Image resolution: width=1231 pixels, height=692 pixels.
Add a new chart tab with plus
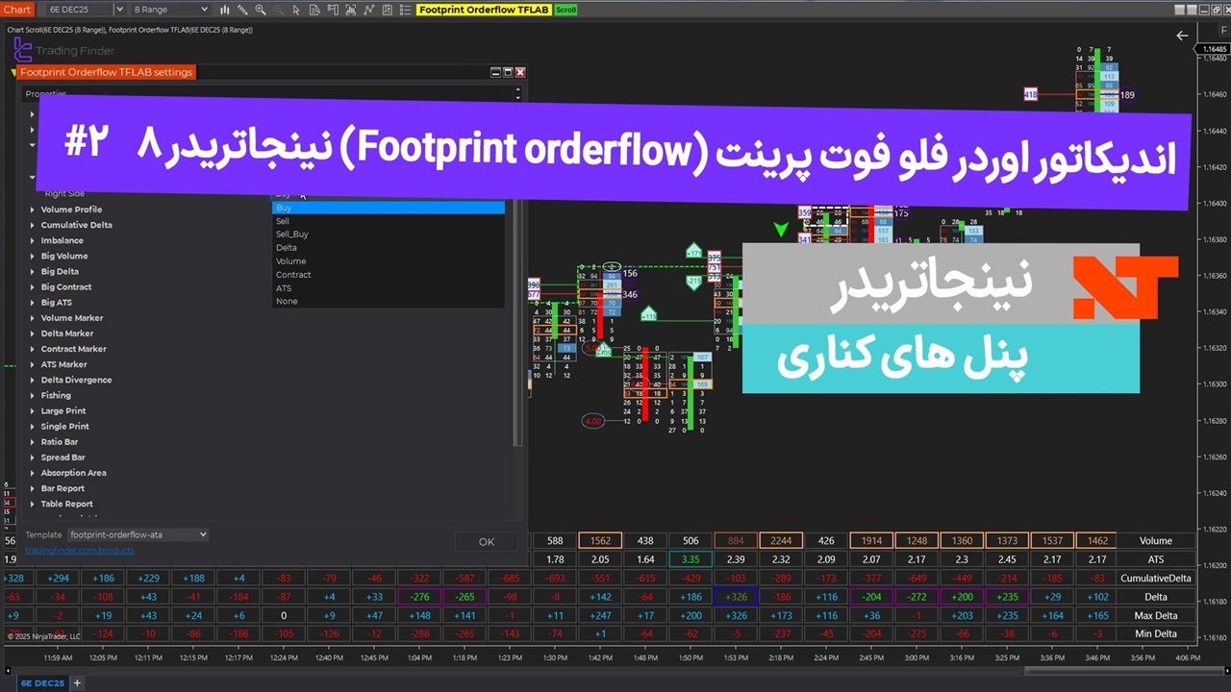(78, 683)
